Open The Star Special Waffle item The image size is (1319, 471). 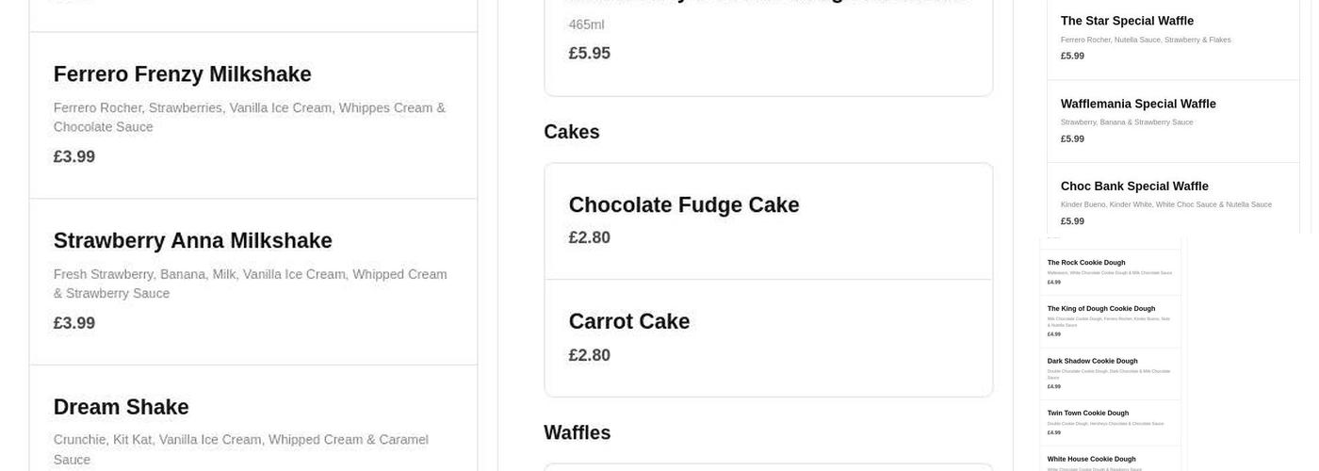1126,22
